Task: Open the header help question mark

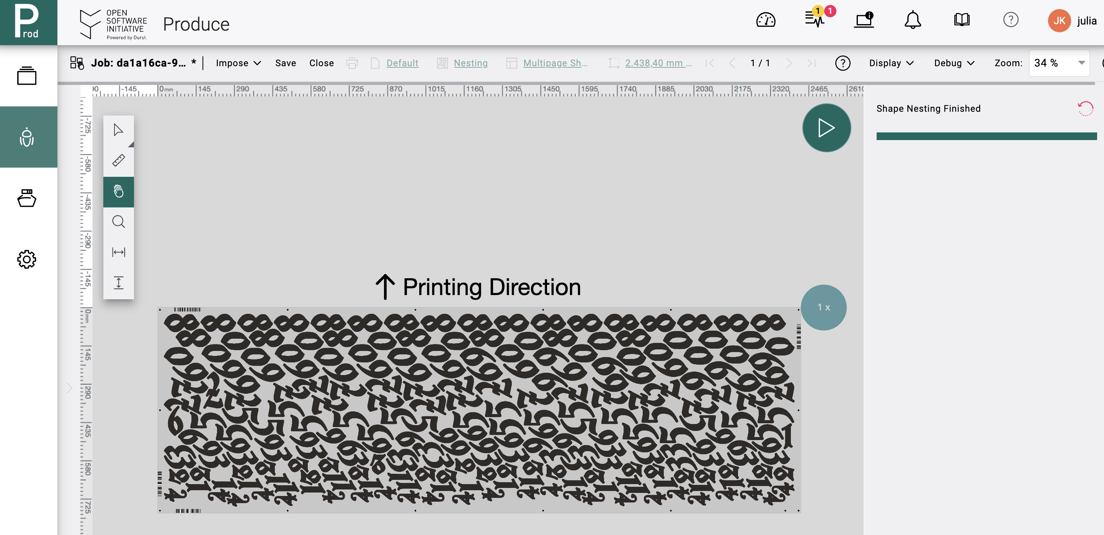Action: point(1011,20)
